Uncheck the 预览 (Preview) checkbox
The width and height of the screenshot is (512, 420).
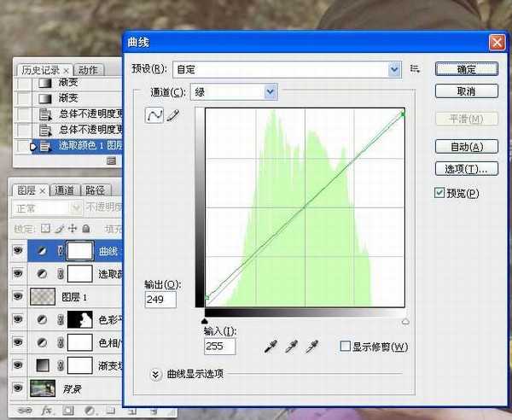click(440, 194)
